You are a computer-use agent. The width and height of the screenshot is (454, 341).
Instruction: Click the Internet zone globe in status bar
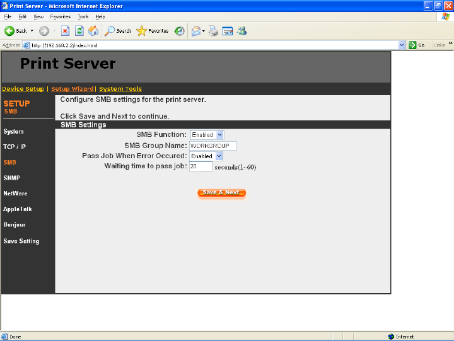391,337
